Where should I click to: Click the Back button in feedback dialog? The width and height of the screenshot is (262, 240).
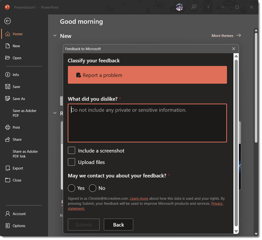[118, 225]
